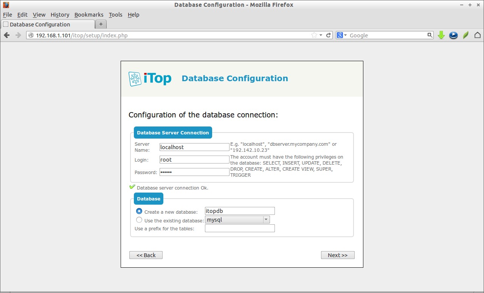Click the Database Server Connection heading

pos(173,133)
